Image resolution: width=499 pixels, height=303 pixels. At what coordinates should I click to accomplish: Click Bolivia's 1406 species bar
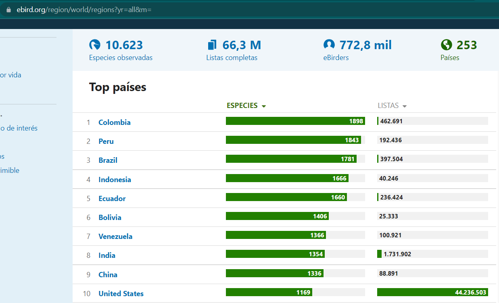[277, 216]
